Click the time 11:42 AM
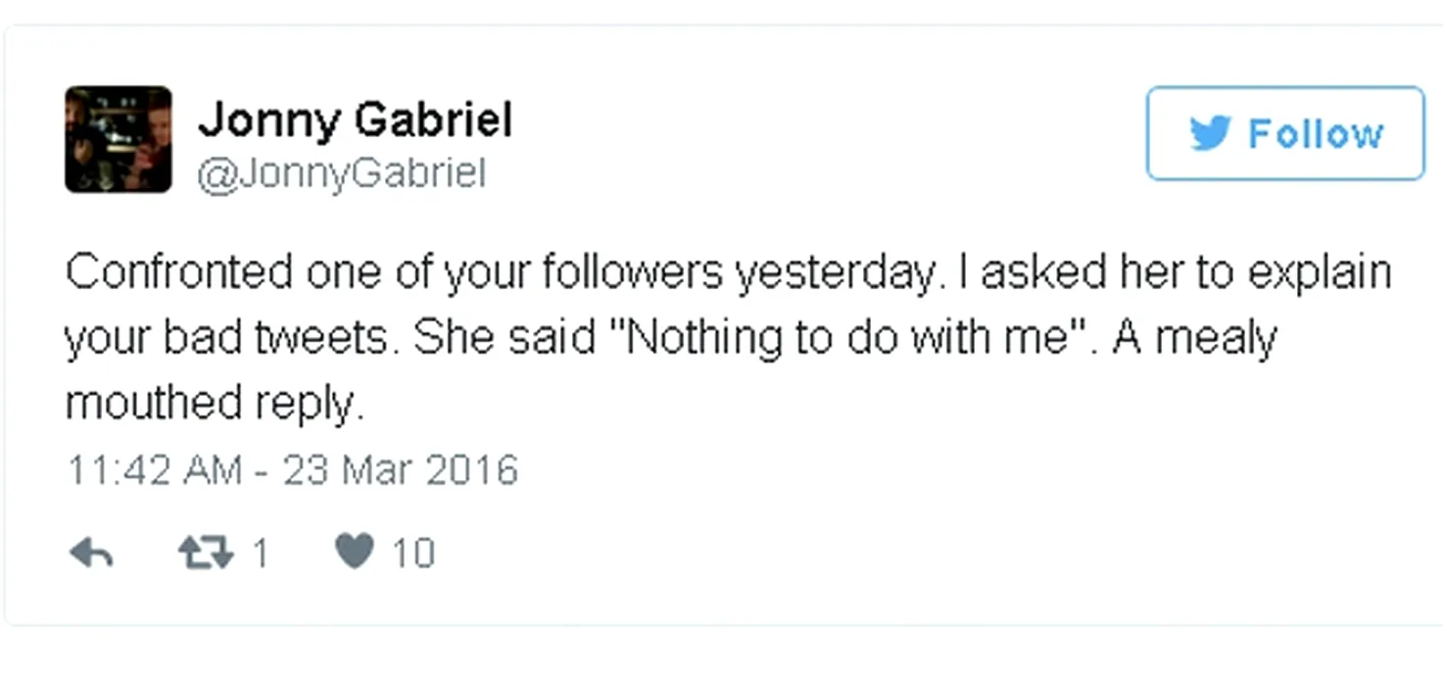This screenshot has height=686, width=1443. (153, 470)
